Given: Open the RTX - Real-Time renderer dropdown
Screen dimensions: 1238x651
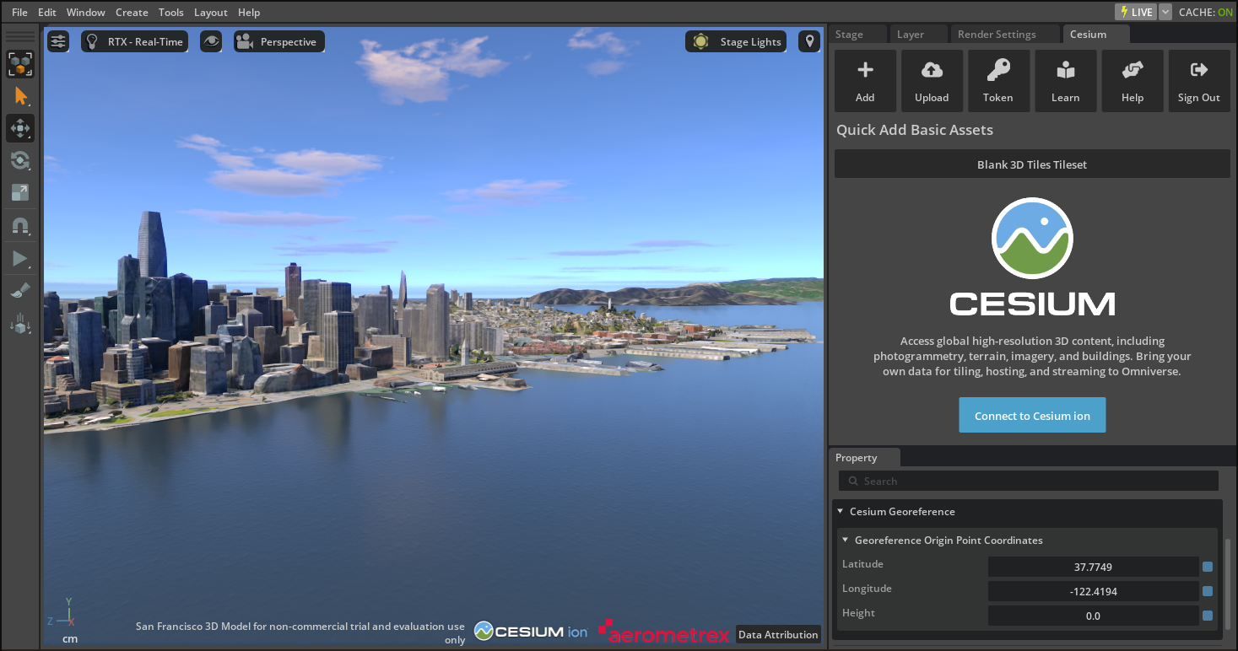Looking at the screenshot, I should coord(134,40).
